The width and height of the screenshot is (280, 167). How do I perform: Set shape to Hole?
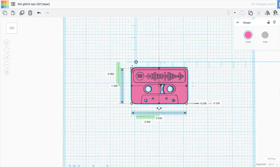point(265,35)
